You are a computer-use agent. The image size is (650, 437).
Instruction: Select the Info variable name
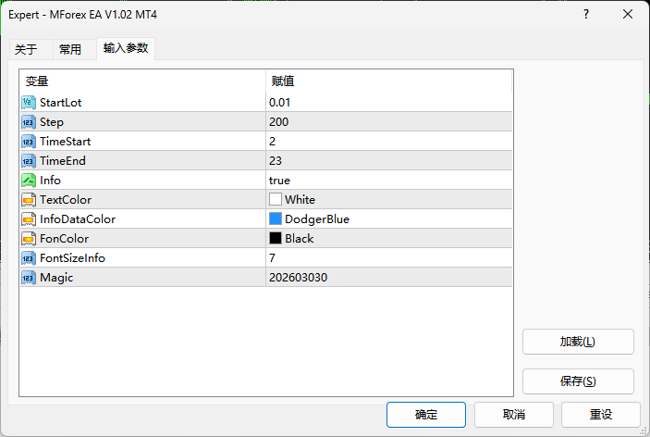[50, 181]
